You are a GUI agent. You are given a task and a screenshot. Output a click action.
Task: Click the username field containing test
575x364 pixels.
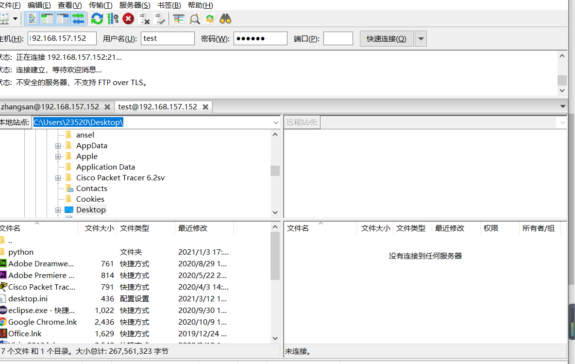tap(168, 38)
